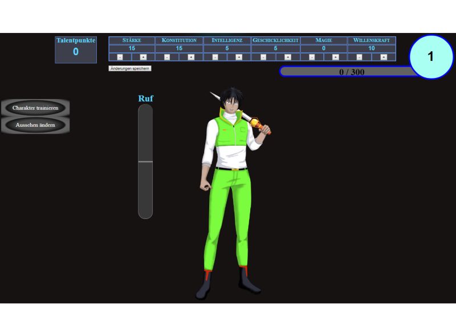Increase Konstitution with the plus button
456x326 pixels.
coord(191,57)
